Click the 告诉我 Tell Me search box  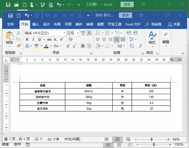pyautogui.click(x=153, y=24)
